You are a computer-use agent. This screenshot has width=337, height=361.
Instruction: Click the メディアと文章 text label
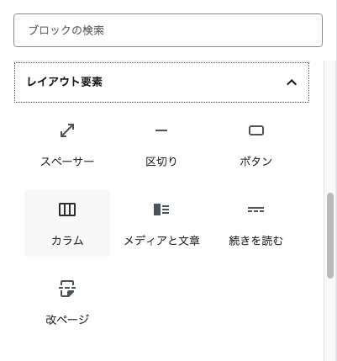click(161, 241)
